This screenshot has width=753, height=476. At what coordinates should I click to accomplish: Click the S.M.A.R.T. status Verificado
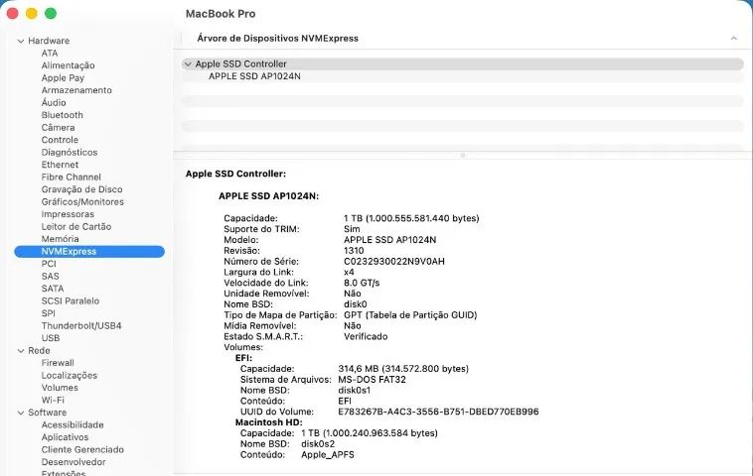(x=366, y=337)
